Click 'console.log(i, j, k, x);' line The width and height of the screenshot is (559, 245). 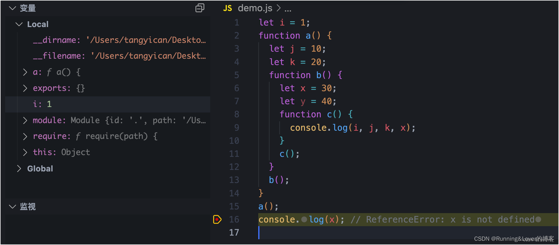tap(353, 128)
